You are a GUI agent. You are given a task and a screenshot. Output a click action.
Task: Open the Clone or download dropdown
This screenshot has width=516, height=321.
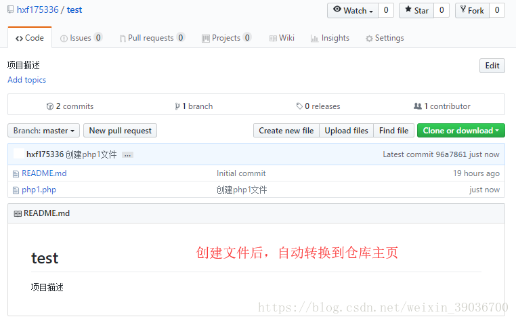[x=460, y=131]
